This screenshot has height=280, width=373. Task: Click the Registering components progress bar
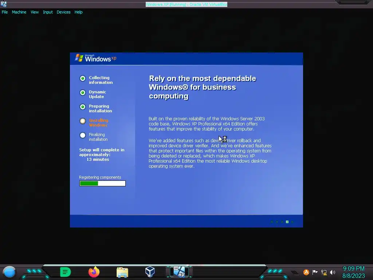pos(102,183)
